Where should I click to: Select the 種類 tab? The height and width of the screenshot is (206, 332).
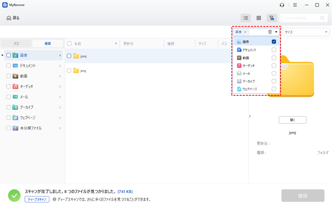coord(48,44)
